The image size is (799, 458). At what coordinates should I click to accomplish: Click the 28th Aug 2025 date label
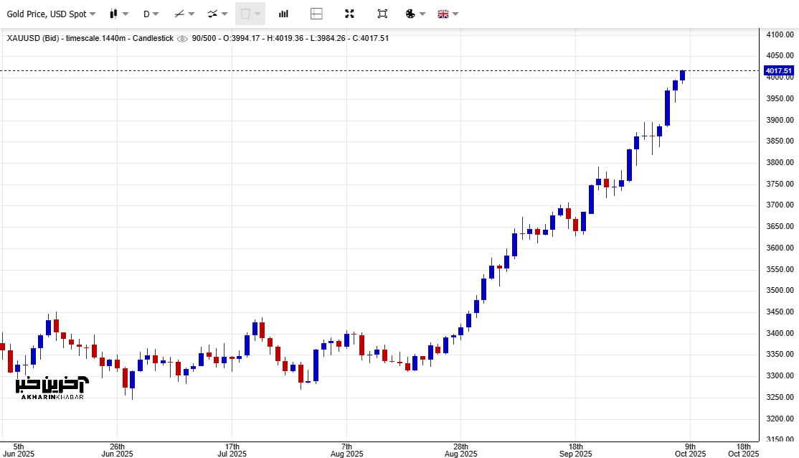tap(460, 449)
